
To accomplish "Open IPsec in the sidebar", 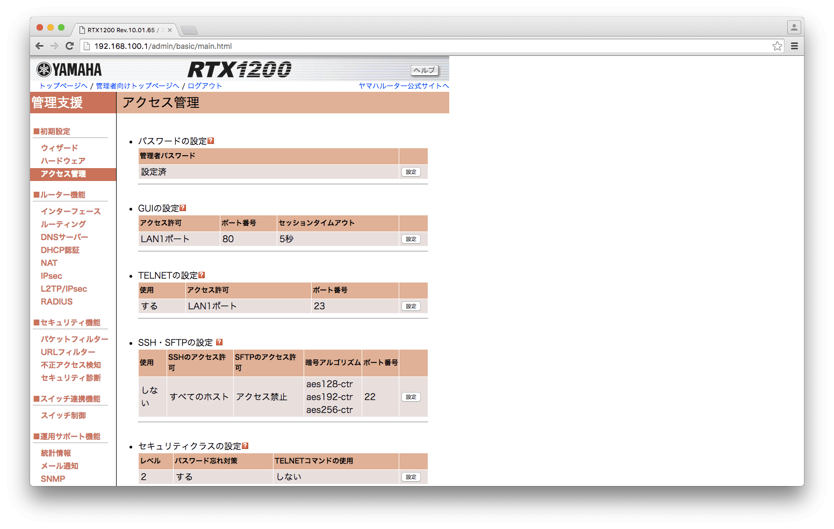I will (x=52, y=276).
